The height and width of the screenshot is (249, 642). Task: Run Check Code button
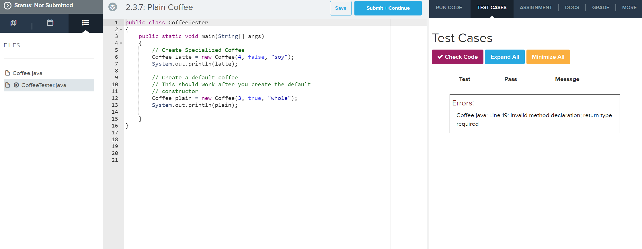pyautogui.click(x=457, y=57)
